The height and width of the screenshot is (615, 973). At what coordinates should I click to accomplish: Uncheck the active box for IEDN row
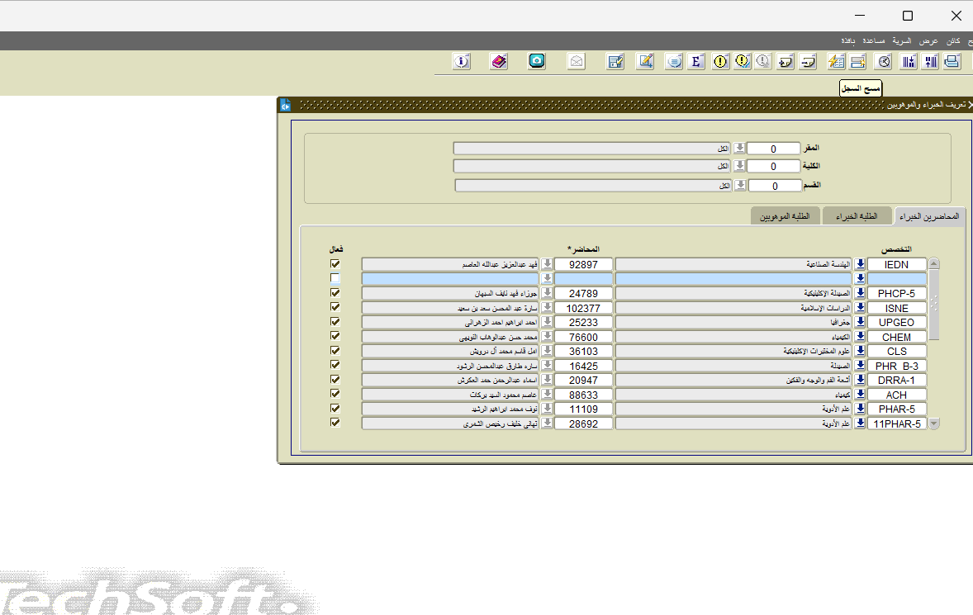click(x=335, y=264)
